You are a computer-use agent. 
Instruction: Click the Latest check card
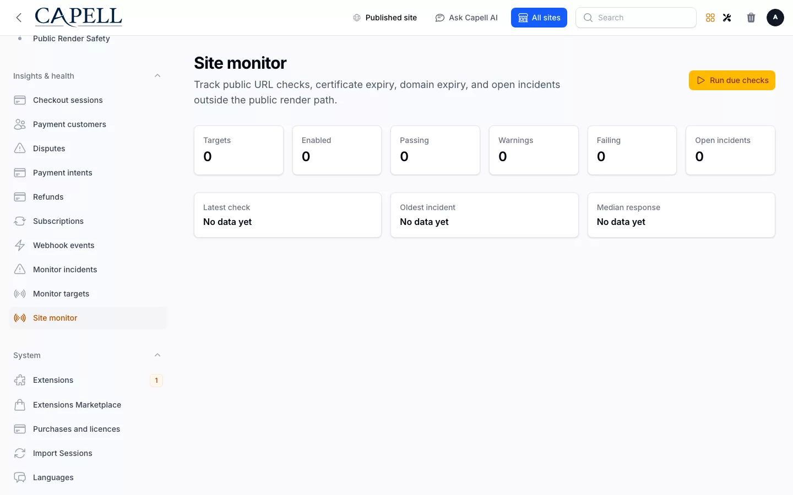click(287, 215)
